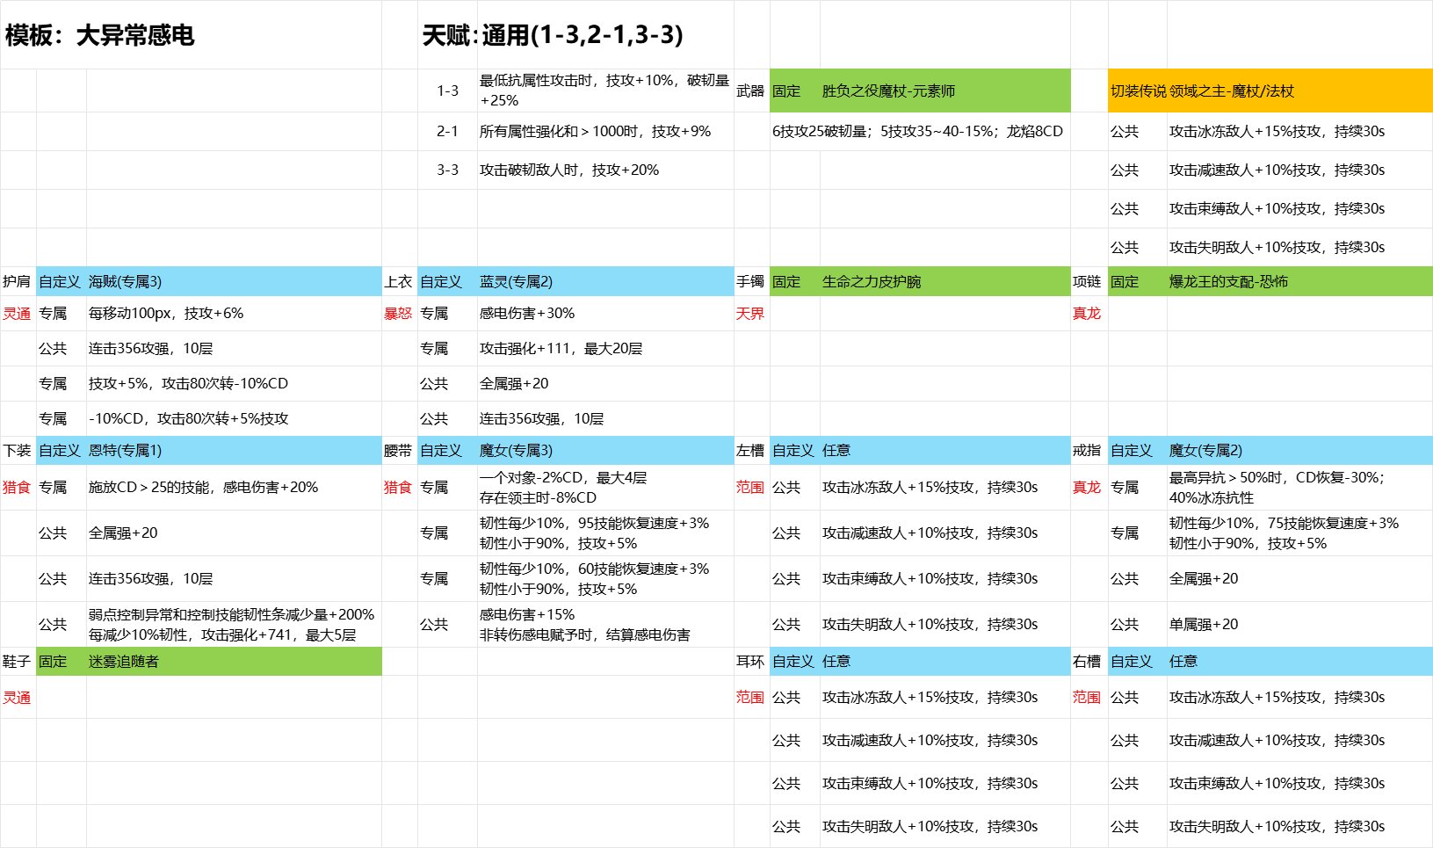Select cell 单属强+20
The height and width of the screenshot is (848, 1433).
click(1299, 624)
